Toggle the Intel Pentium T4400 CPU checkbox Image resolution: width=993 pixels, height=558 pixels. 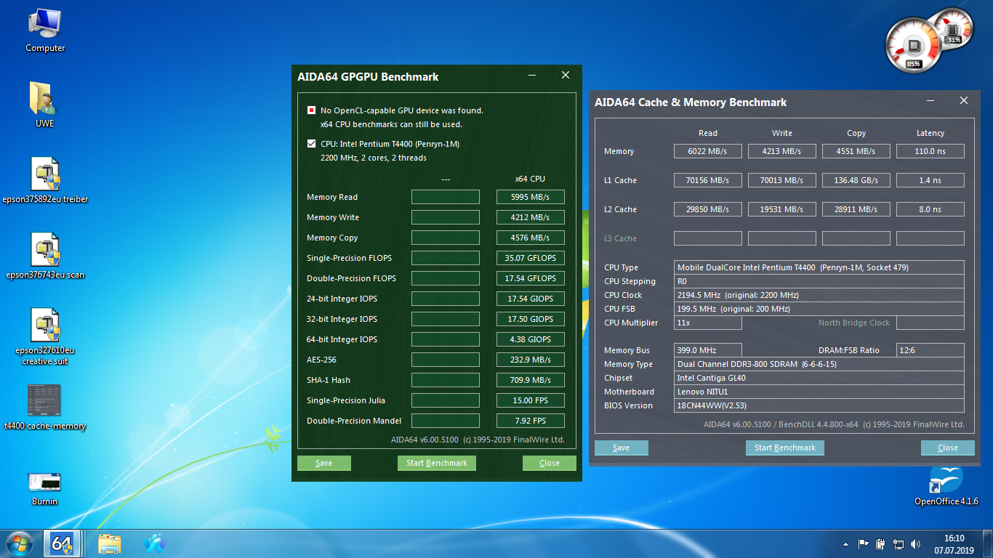point(311,143)
